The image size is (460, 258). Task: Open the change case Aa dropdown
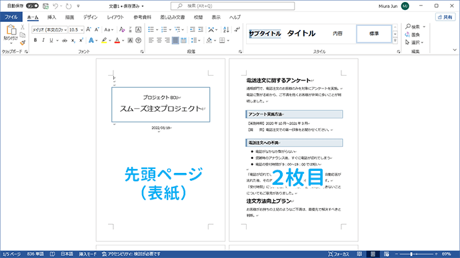coord(109,29)
